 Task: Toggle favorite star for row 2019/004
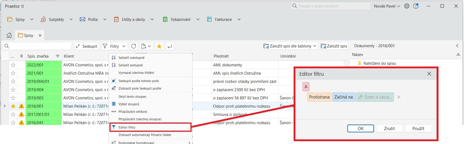(13, 90)
